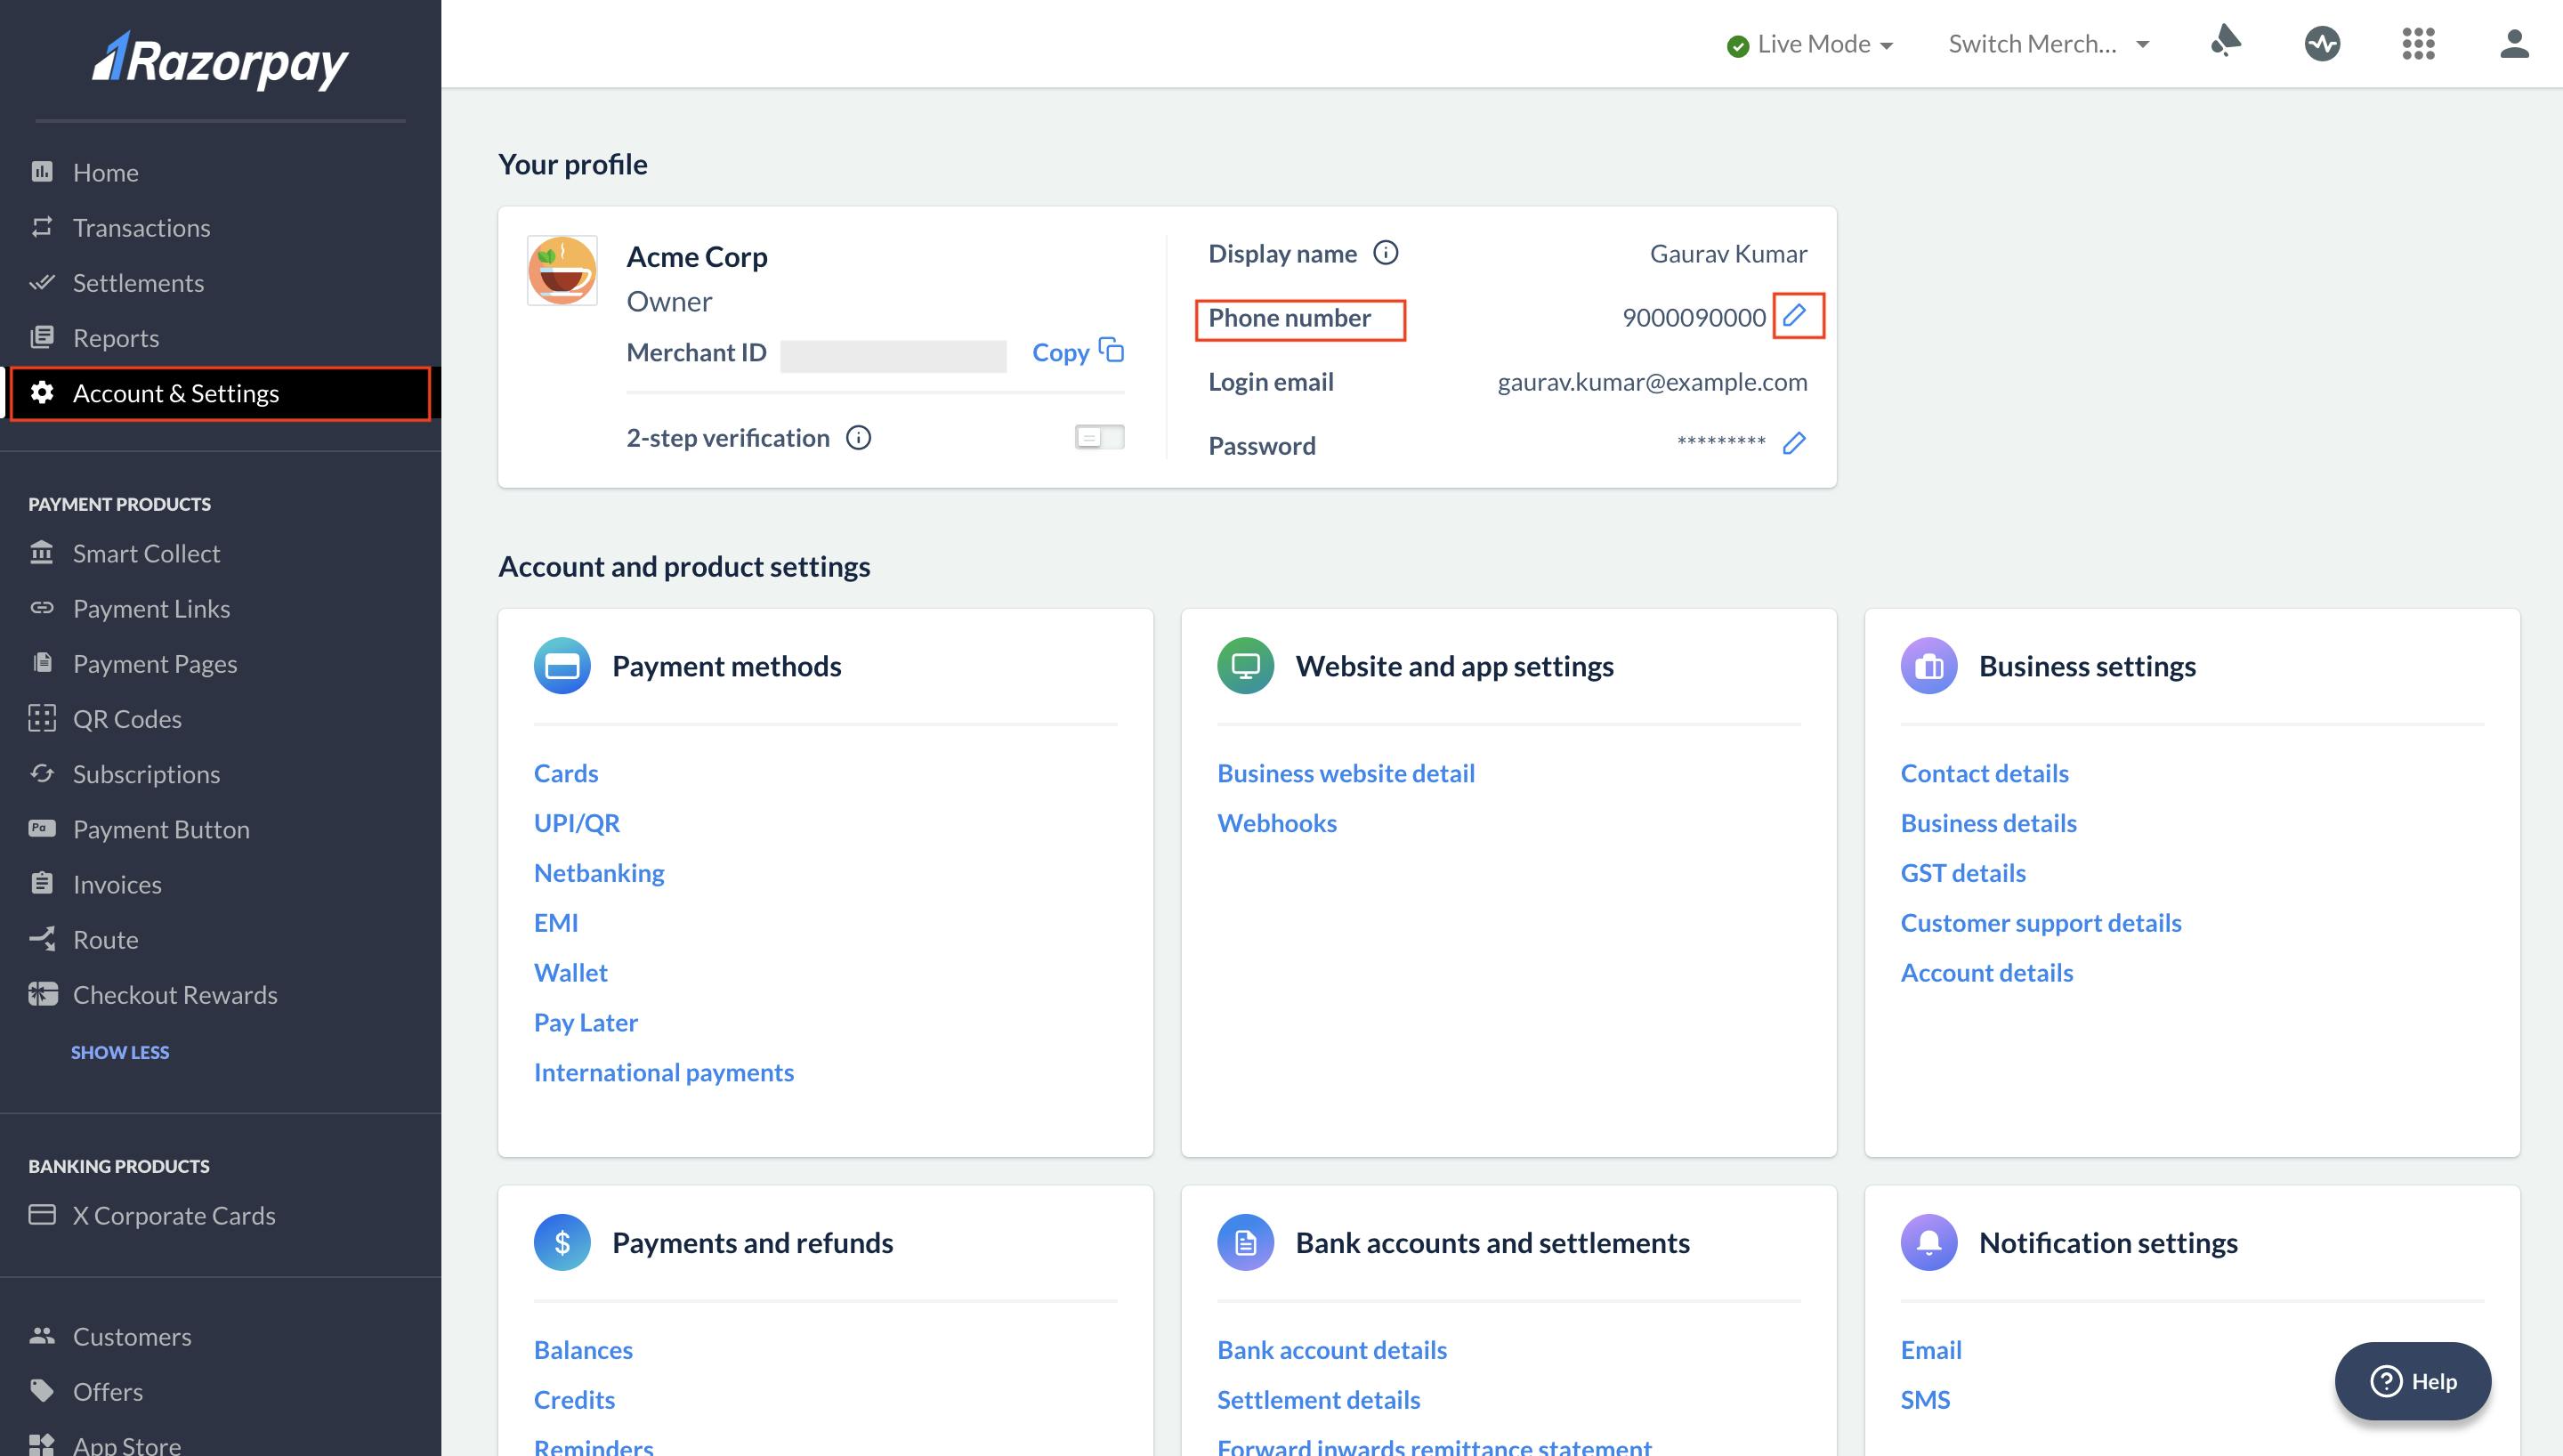Click the Acme Corp logo thumbnail

[x=562, y=271]
